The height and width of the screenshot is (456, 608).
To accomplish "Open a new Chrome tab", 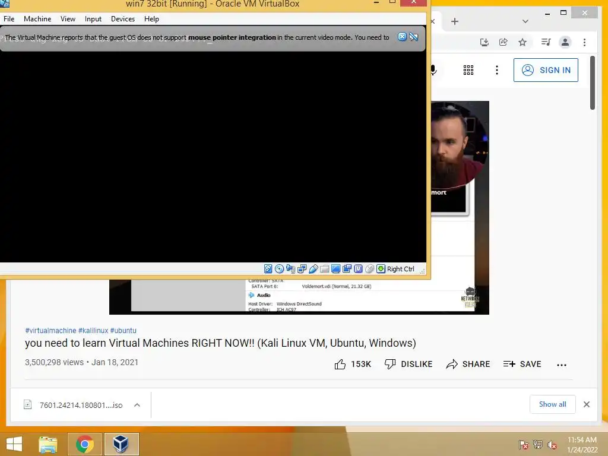I will pos(455,21).
